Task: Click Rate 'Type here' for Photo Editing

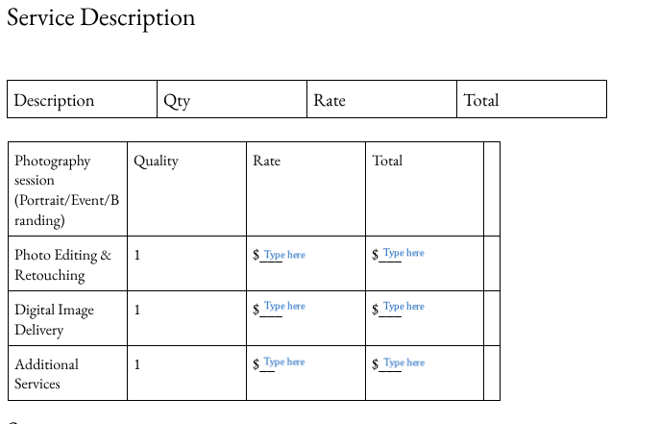Action: tap(284, 255)
